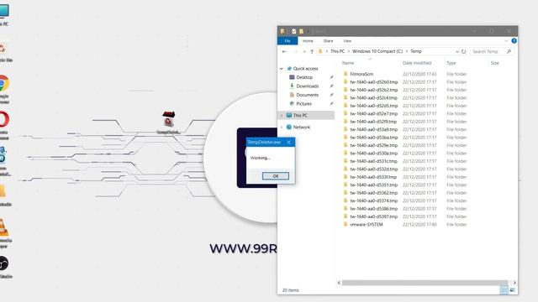Expand the ribbon with chevron

click(506, 41)
